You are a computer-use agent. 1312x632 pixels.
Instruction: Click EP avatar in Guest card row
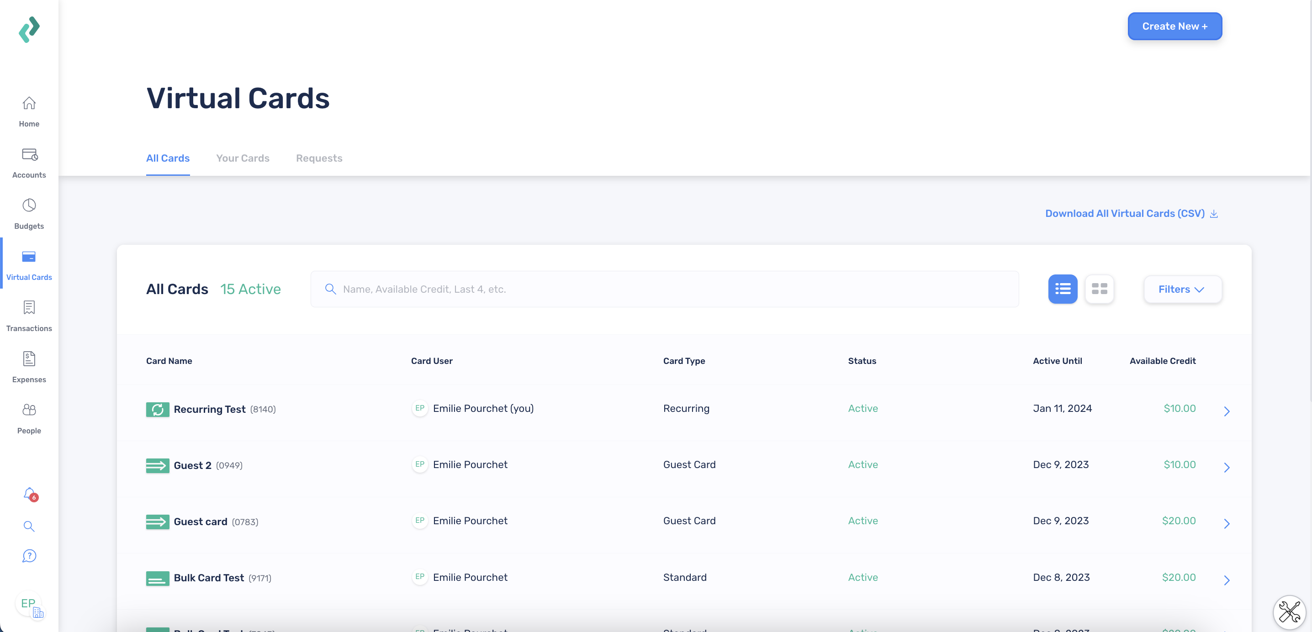coord(420,521)
